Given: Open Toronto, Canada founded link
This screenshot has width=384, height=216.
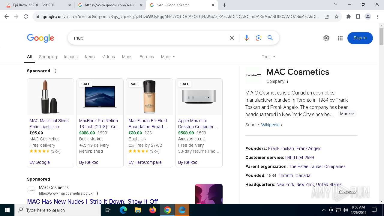Looking at the screenshot, I should click(295, 175).
